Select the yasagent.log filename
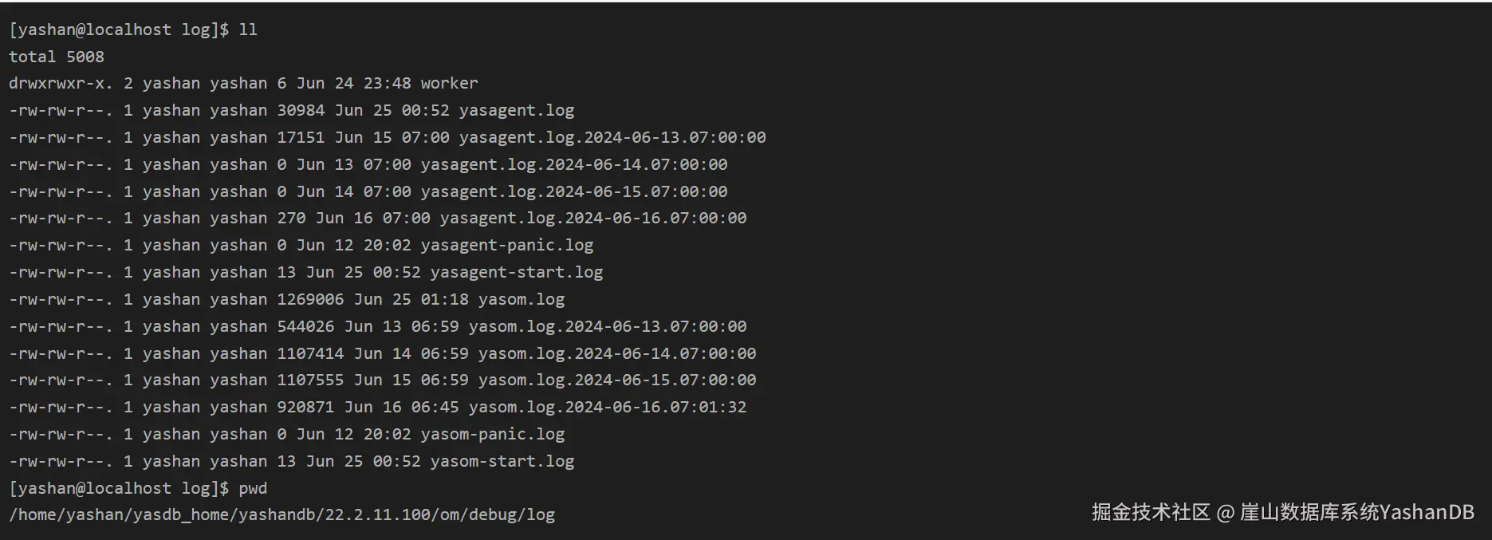1492x540 pixels. 517,110
